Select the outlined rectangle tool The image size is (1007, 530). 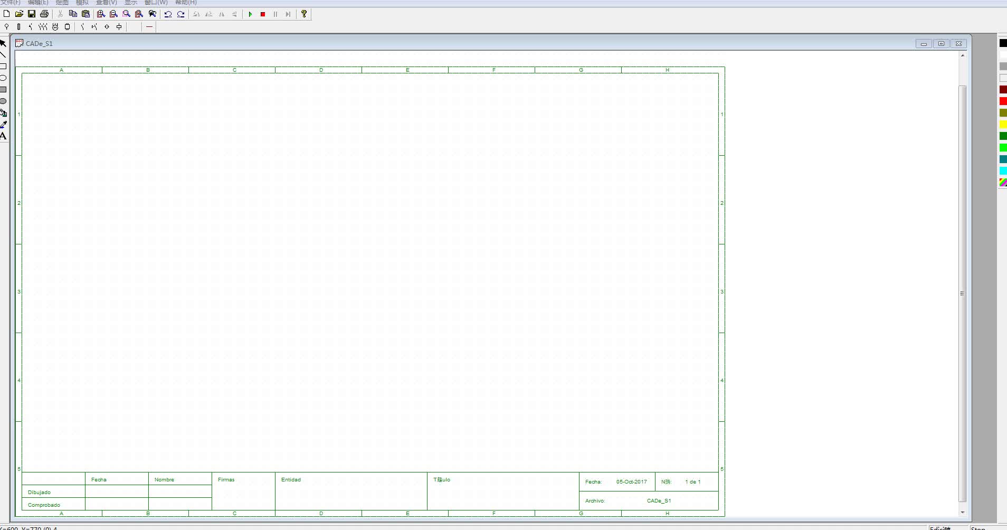pyautogui.click(x=3, y=67)
